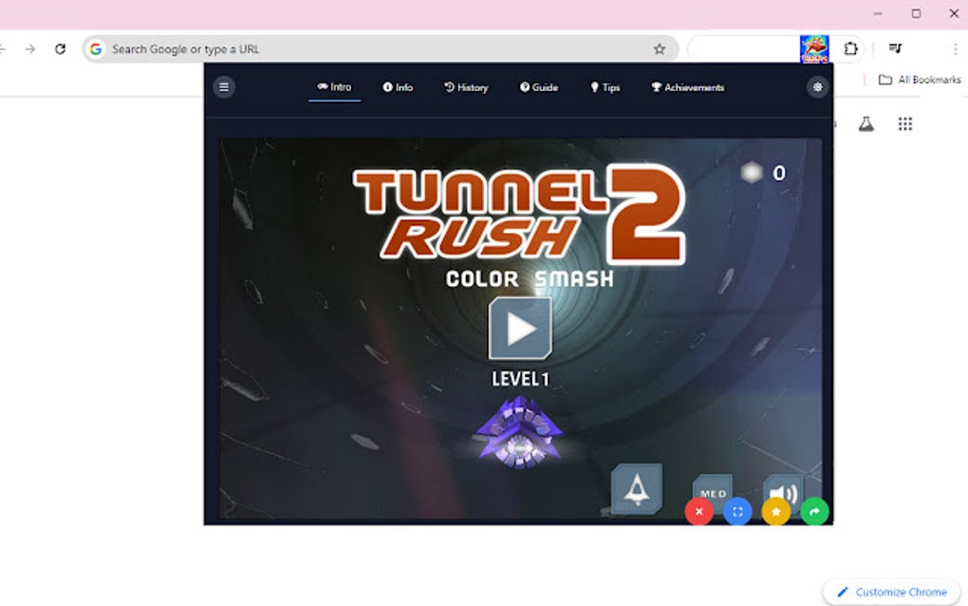Click the address bar search field
This screenshot has height=606, width=968.
381,48
